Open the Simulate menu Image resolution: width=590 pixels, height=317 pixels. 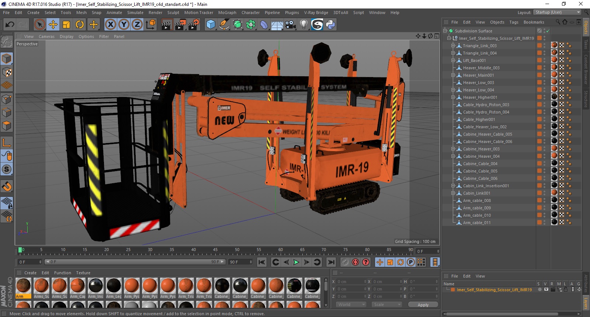pyautogui.click(x=135, y=13)
